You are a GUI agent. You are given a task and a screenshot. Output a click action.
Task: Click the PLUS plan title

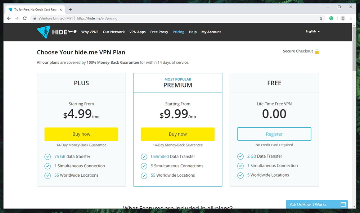[81, 83]
